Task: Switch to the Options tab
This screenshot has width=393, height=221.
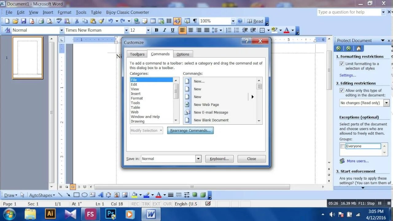Action: 183,54
